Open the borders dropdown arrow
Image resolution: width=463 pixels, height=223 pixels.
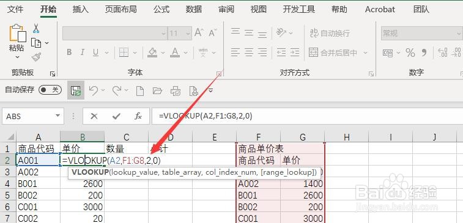coord(135,53)
